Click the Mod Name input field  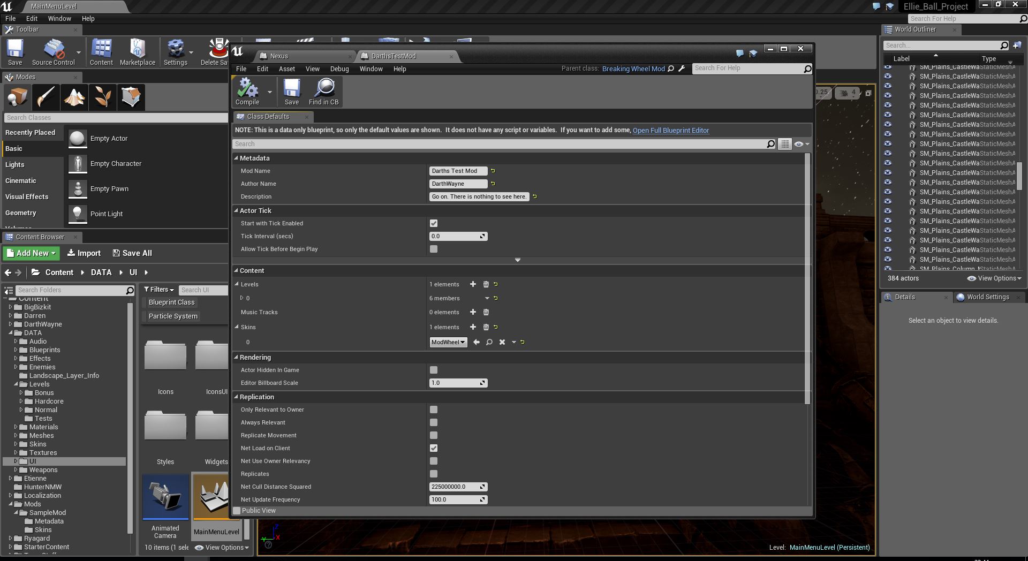(x=458, y=171)
